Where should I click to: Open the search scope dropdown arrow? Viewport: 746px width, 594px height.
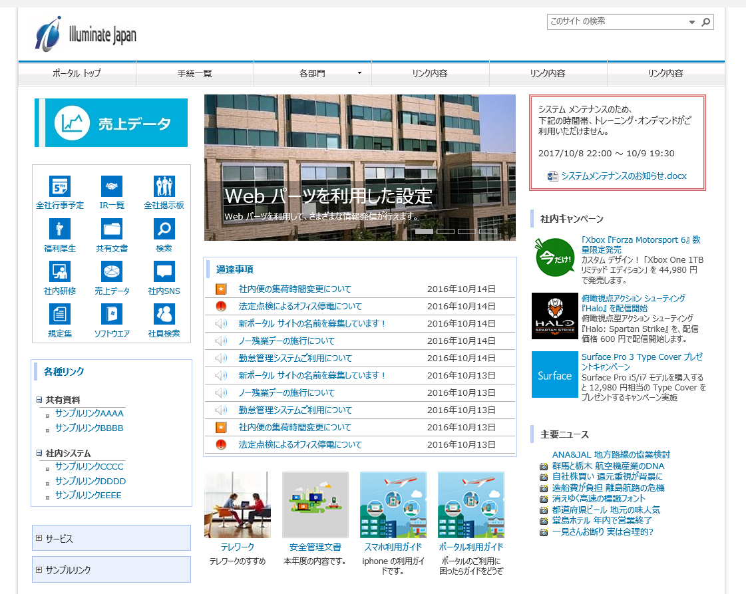click(692, 22)
